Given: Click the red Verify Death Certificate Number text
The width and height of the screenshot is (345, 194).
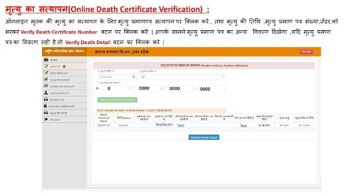Looking at the screenshot, I should 59,32.
